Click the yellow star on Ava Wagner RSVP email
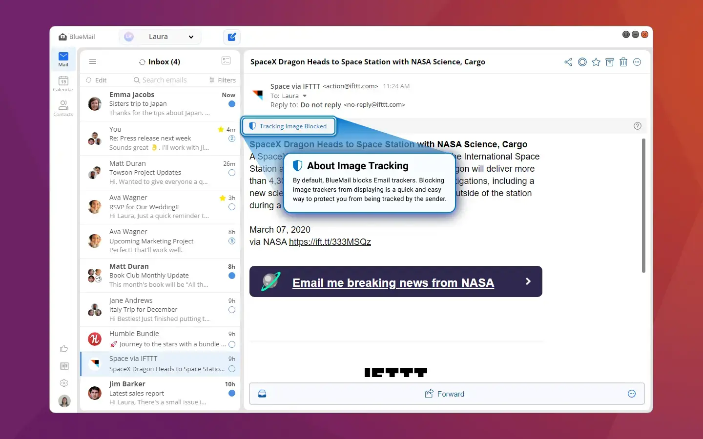 tap(223, 198)
